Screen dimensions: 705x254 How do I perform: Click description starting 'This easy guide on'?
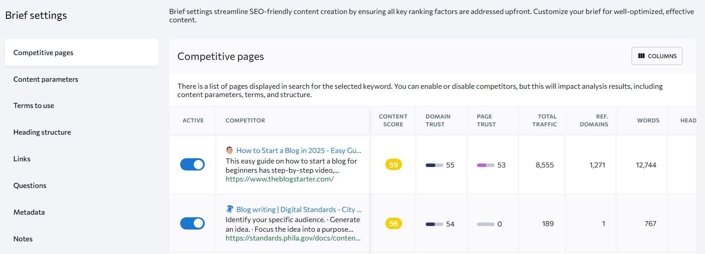[x=291, y=165]
